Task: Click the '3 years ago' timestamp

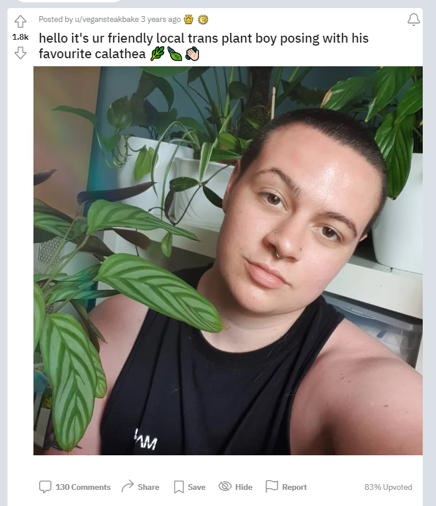Action: tap(160, 20)
